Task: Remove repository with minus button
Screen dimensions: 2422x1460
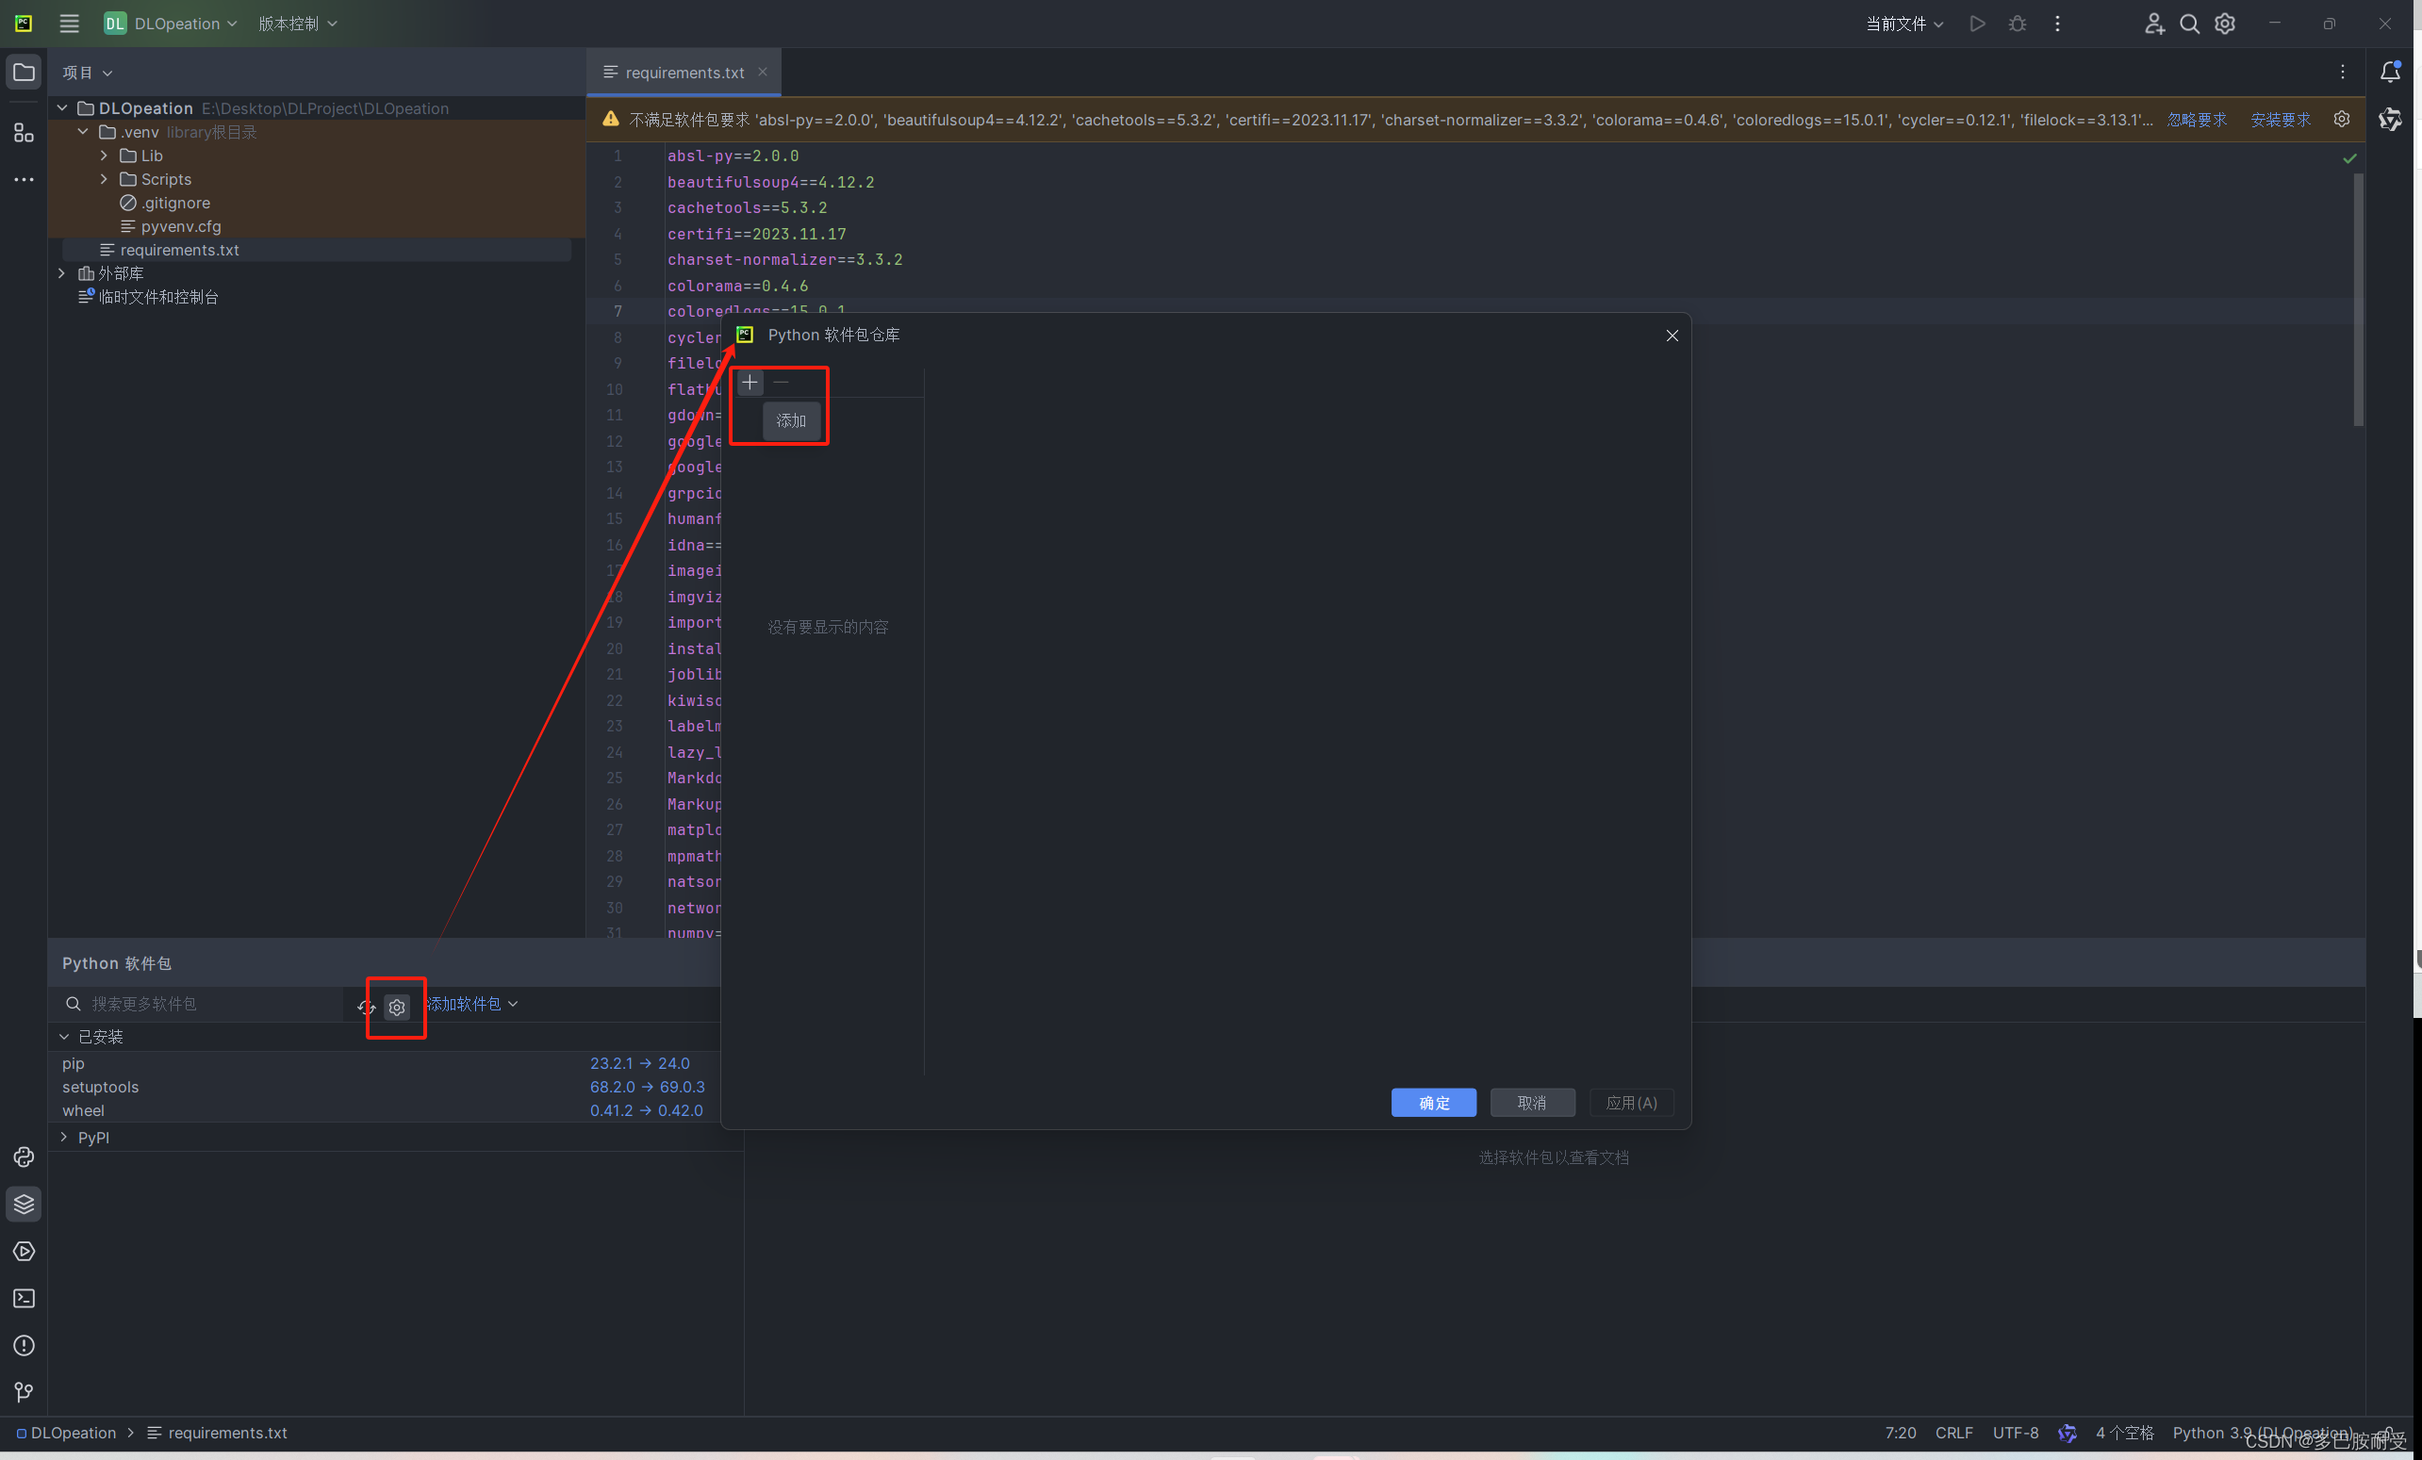Action: point(782,381)
